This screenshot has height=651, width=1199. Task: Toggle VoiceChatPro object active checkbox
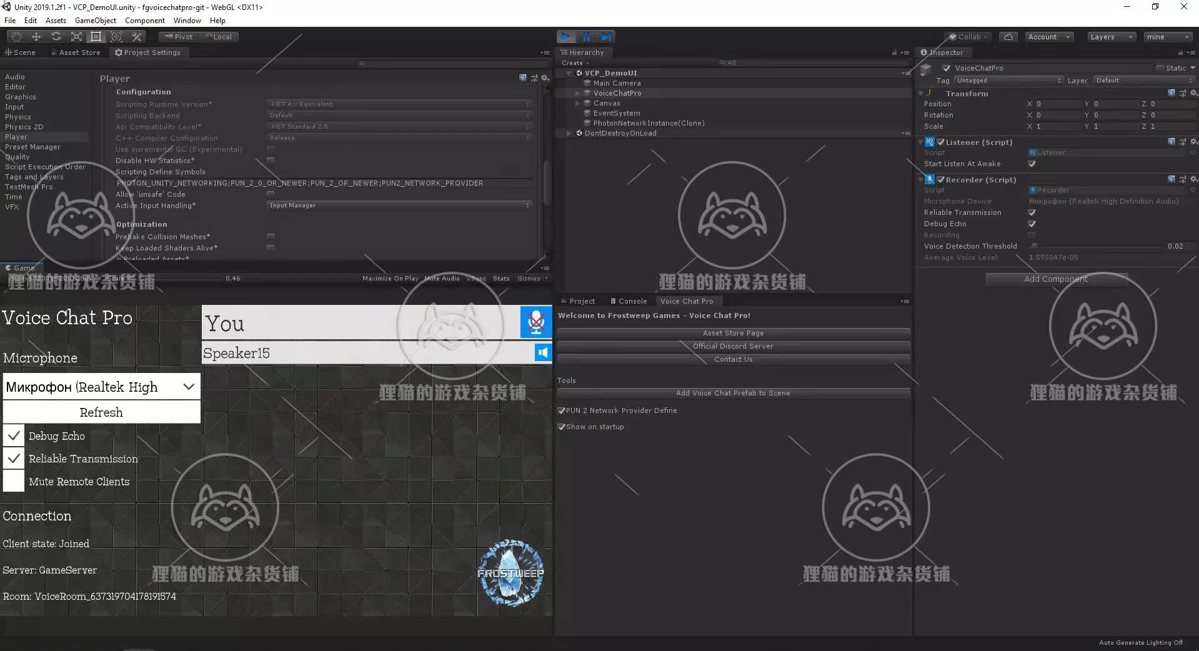tap(946, 68)
